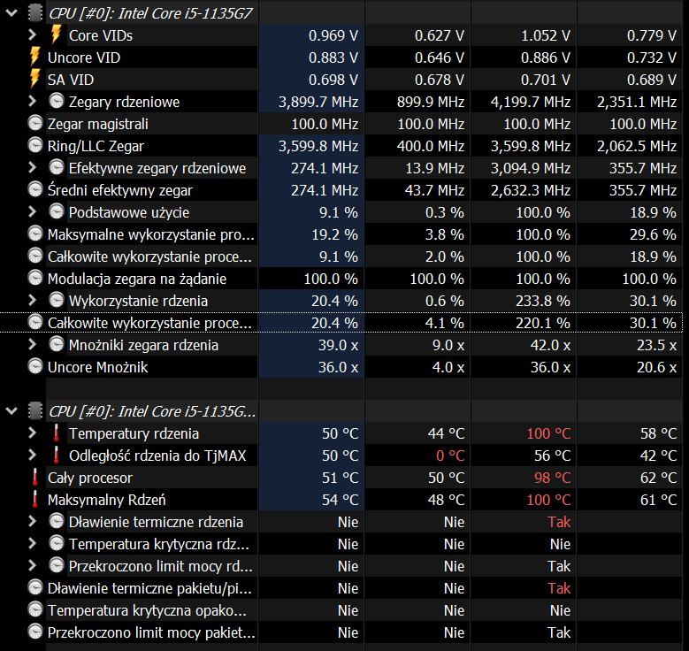Select the highlighted Całkowite wykorzystanie 20.4 % row
Viewport: 689px width, 651px height.
pos(341,323)
